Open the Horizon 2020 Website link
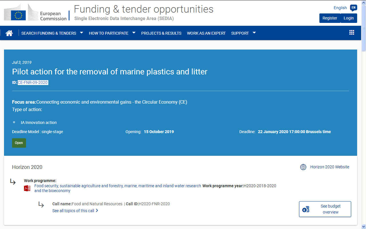 click(330, 167)
